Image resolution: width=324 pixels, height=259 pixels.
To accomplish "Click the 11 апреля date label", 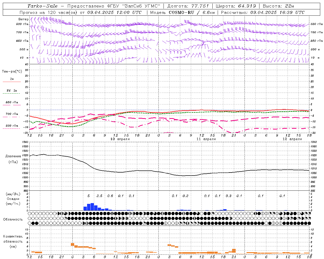I will pyautogui.click(x=206, y=139).
